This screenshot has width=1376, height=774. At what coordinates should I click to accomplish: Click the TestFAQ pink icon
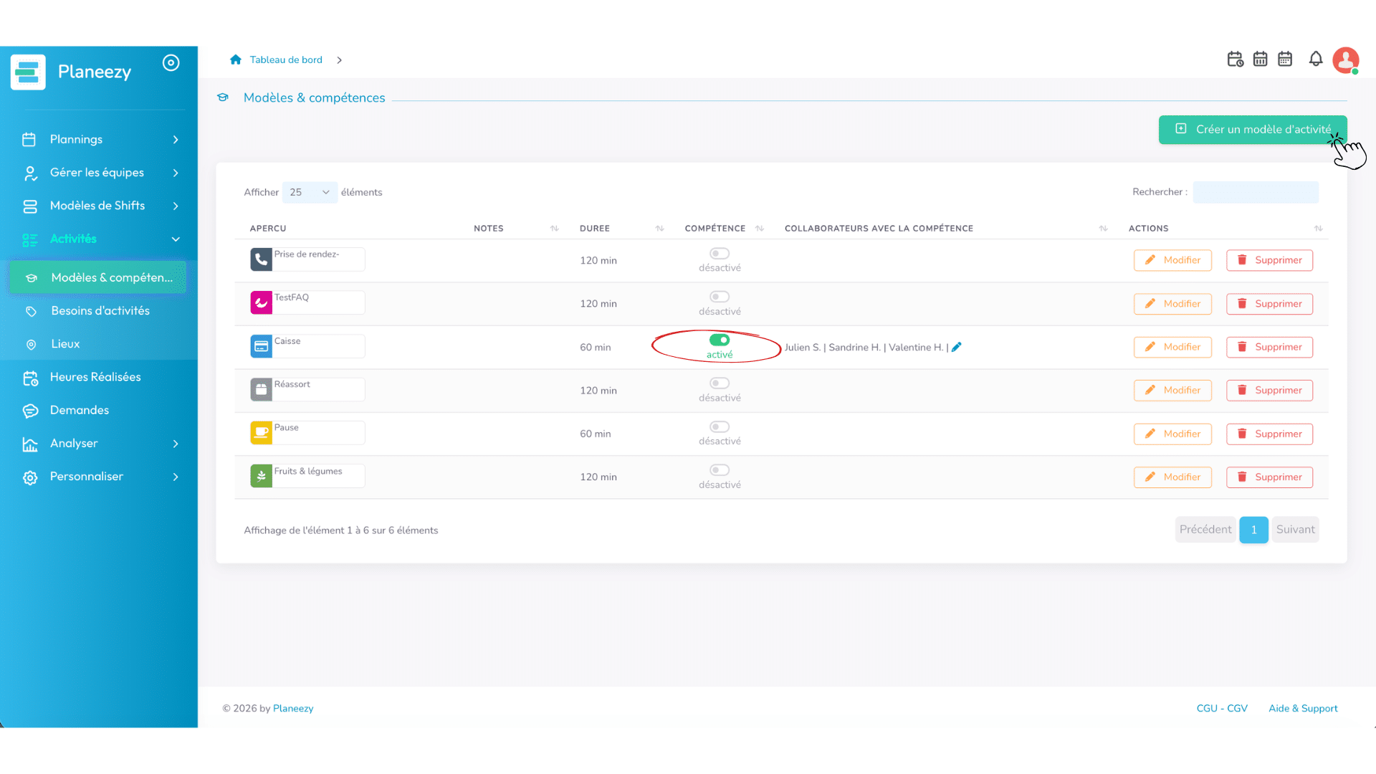(x=261, y=302)
